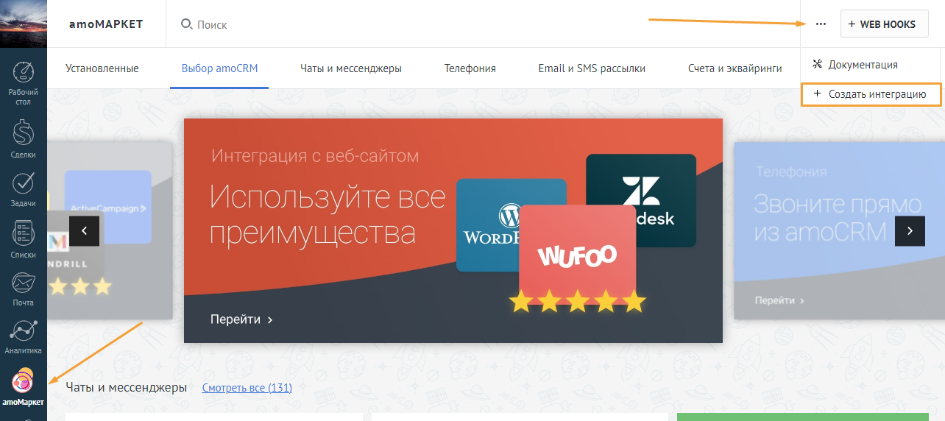Switch to the Установленные tab
This screenshot has width=945, height=421.
(x=102, y=68)
